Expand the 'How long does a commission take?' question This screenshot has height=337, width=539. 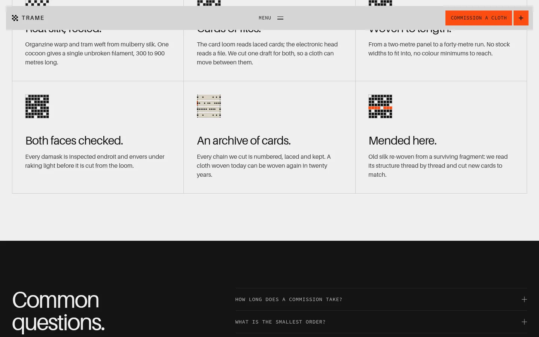click(381, 300)
